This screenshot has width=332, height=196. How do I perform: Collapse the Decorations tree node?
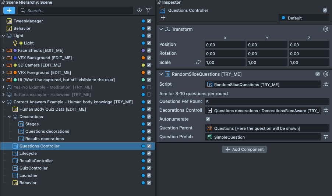[x=9, y=117]
